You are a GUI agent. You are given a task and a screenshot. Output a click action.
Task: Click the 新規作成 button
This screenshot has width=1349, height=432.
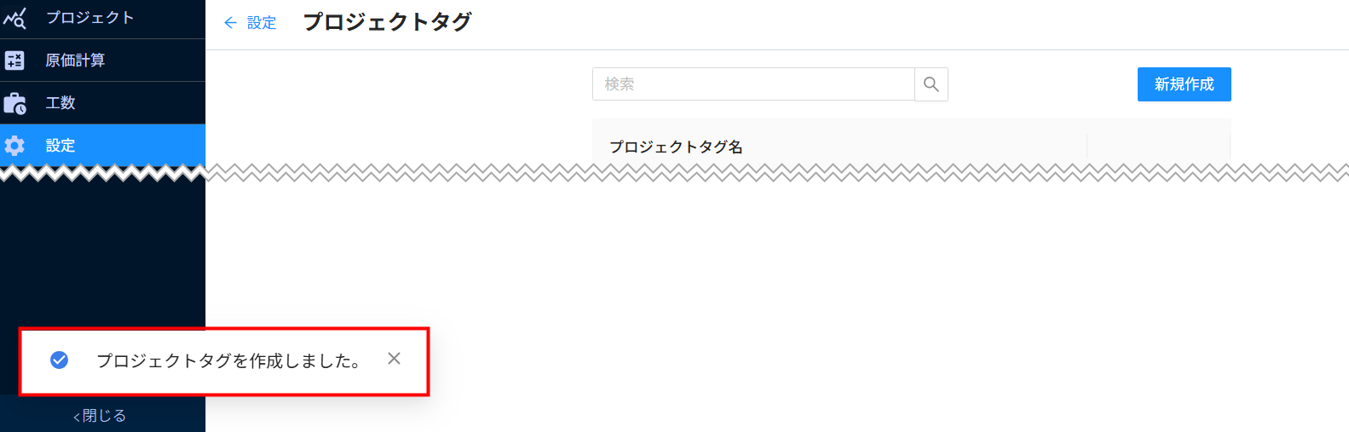[1185, 84]
